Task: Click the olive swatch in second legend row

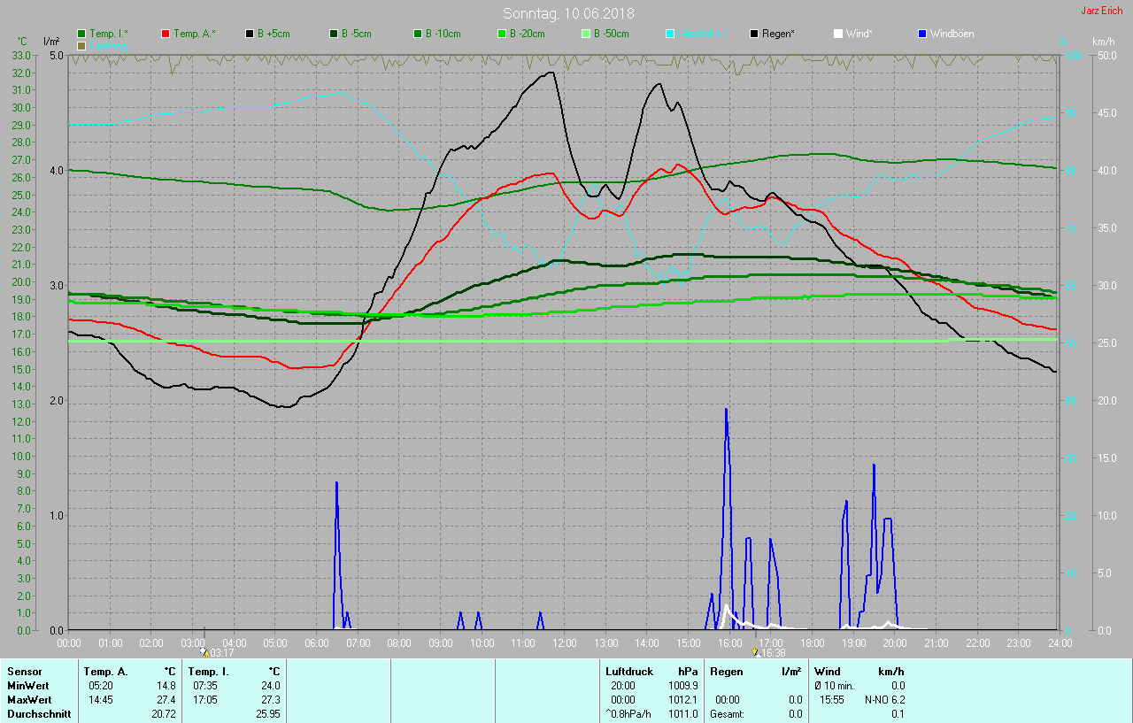Action: 81,45
